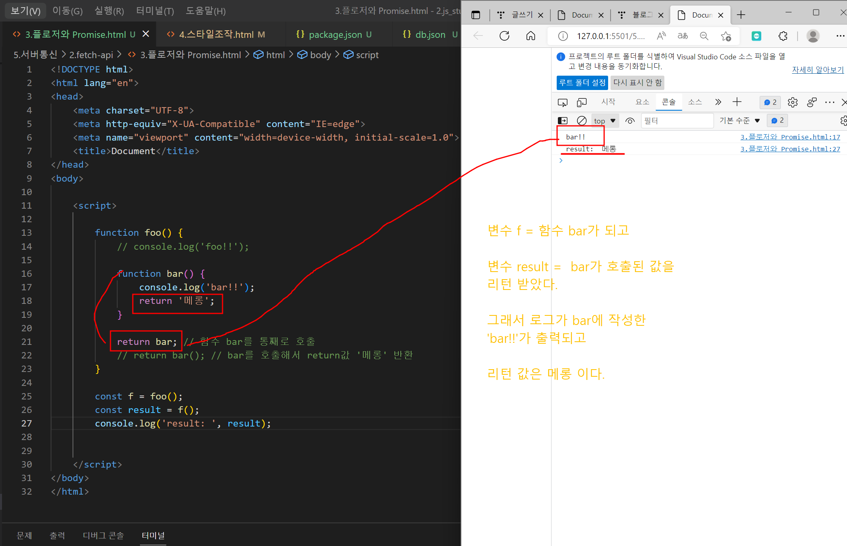Viewport: 847px width, 546px height.
Task: Click the browser home icon
Action: click(530, 36)
